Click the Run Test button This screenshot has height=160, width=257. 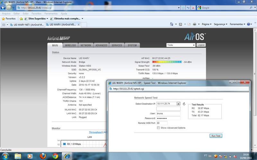216,136
